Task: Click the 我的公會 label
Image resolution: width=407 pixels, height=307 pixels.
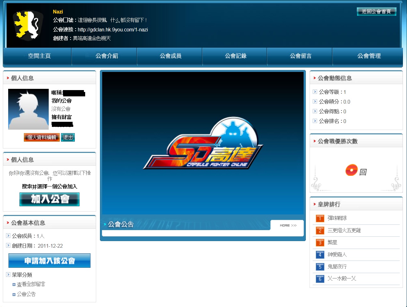Action: click(62, 101)
